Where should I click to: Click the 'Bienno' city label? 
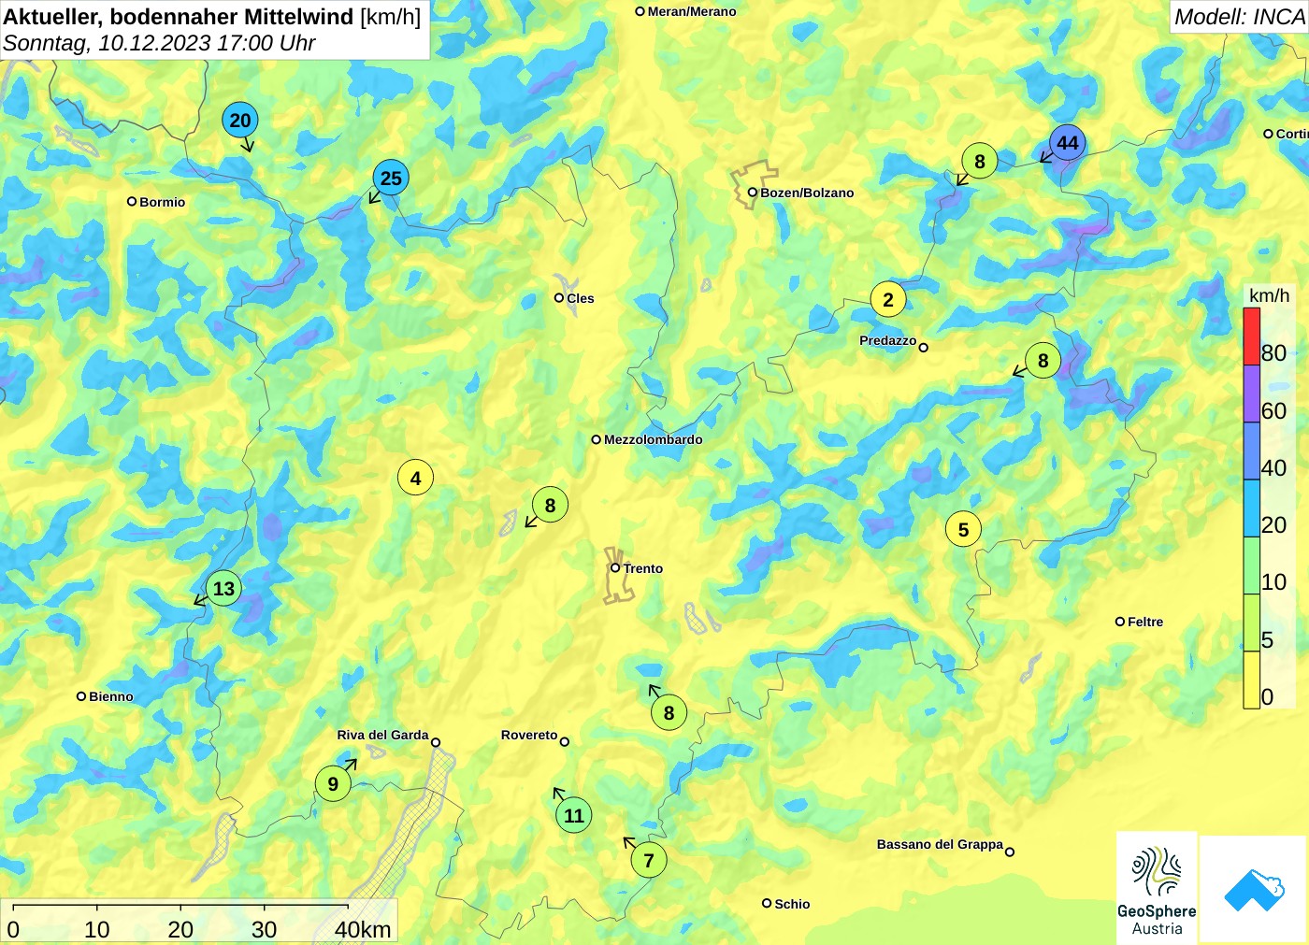pyautogui.click(x=111, y=696)
